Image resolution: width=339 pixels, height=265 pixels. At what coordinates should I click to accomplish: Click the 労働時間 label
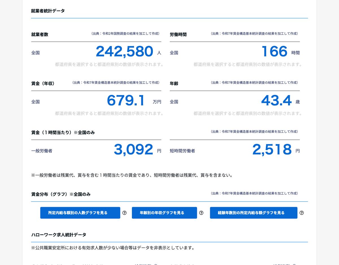(x=178, y=34)
